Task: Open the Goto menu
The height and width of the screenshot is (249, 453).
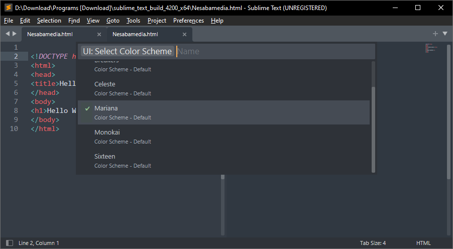Action: [x=113, y=21]
